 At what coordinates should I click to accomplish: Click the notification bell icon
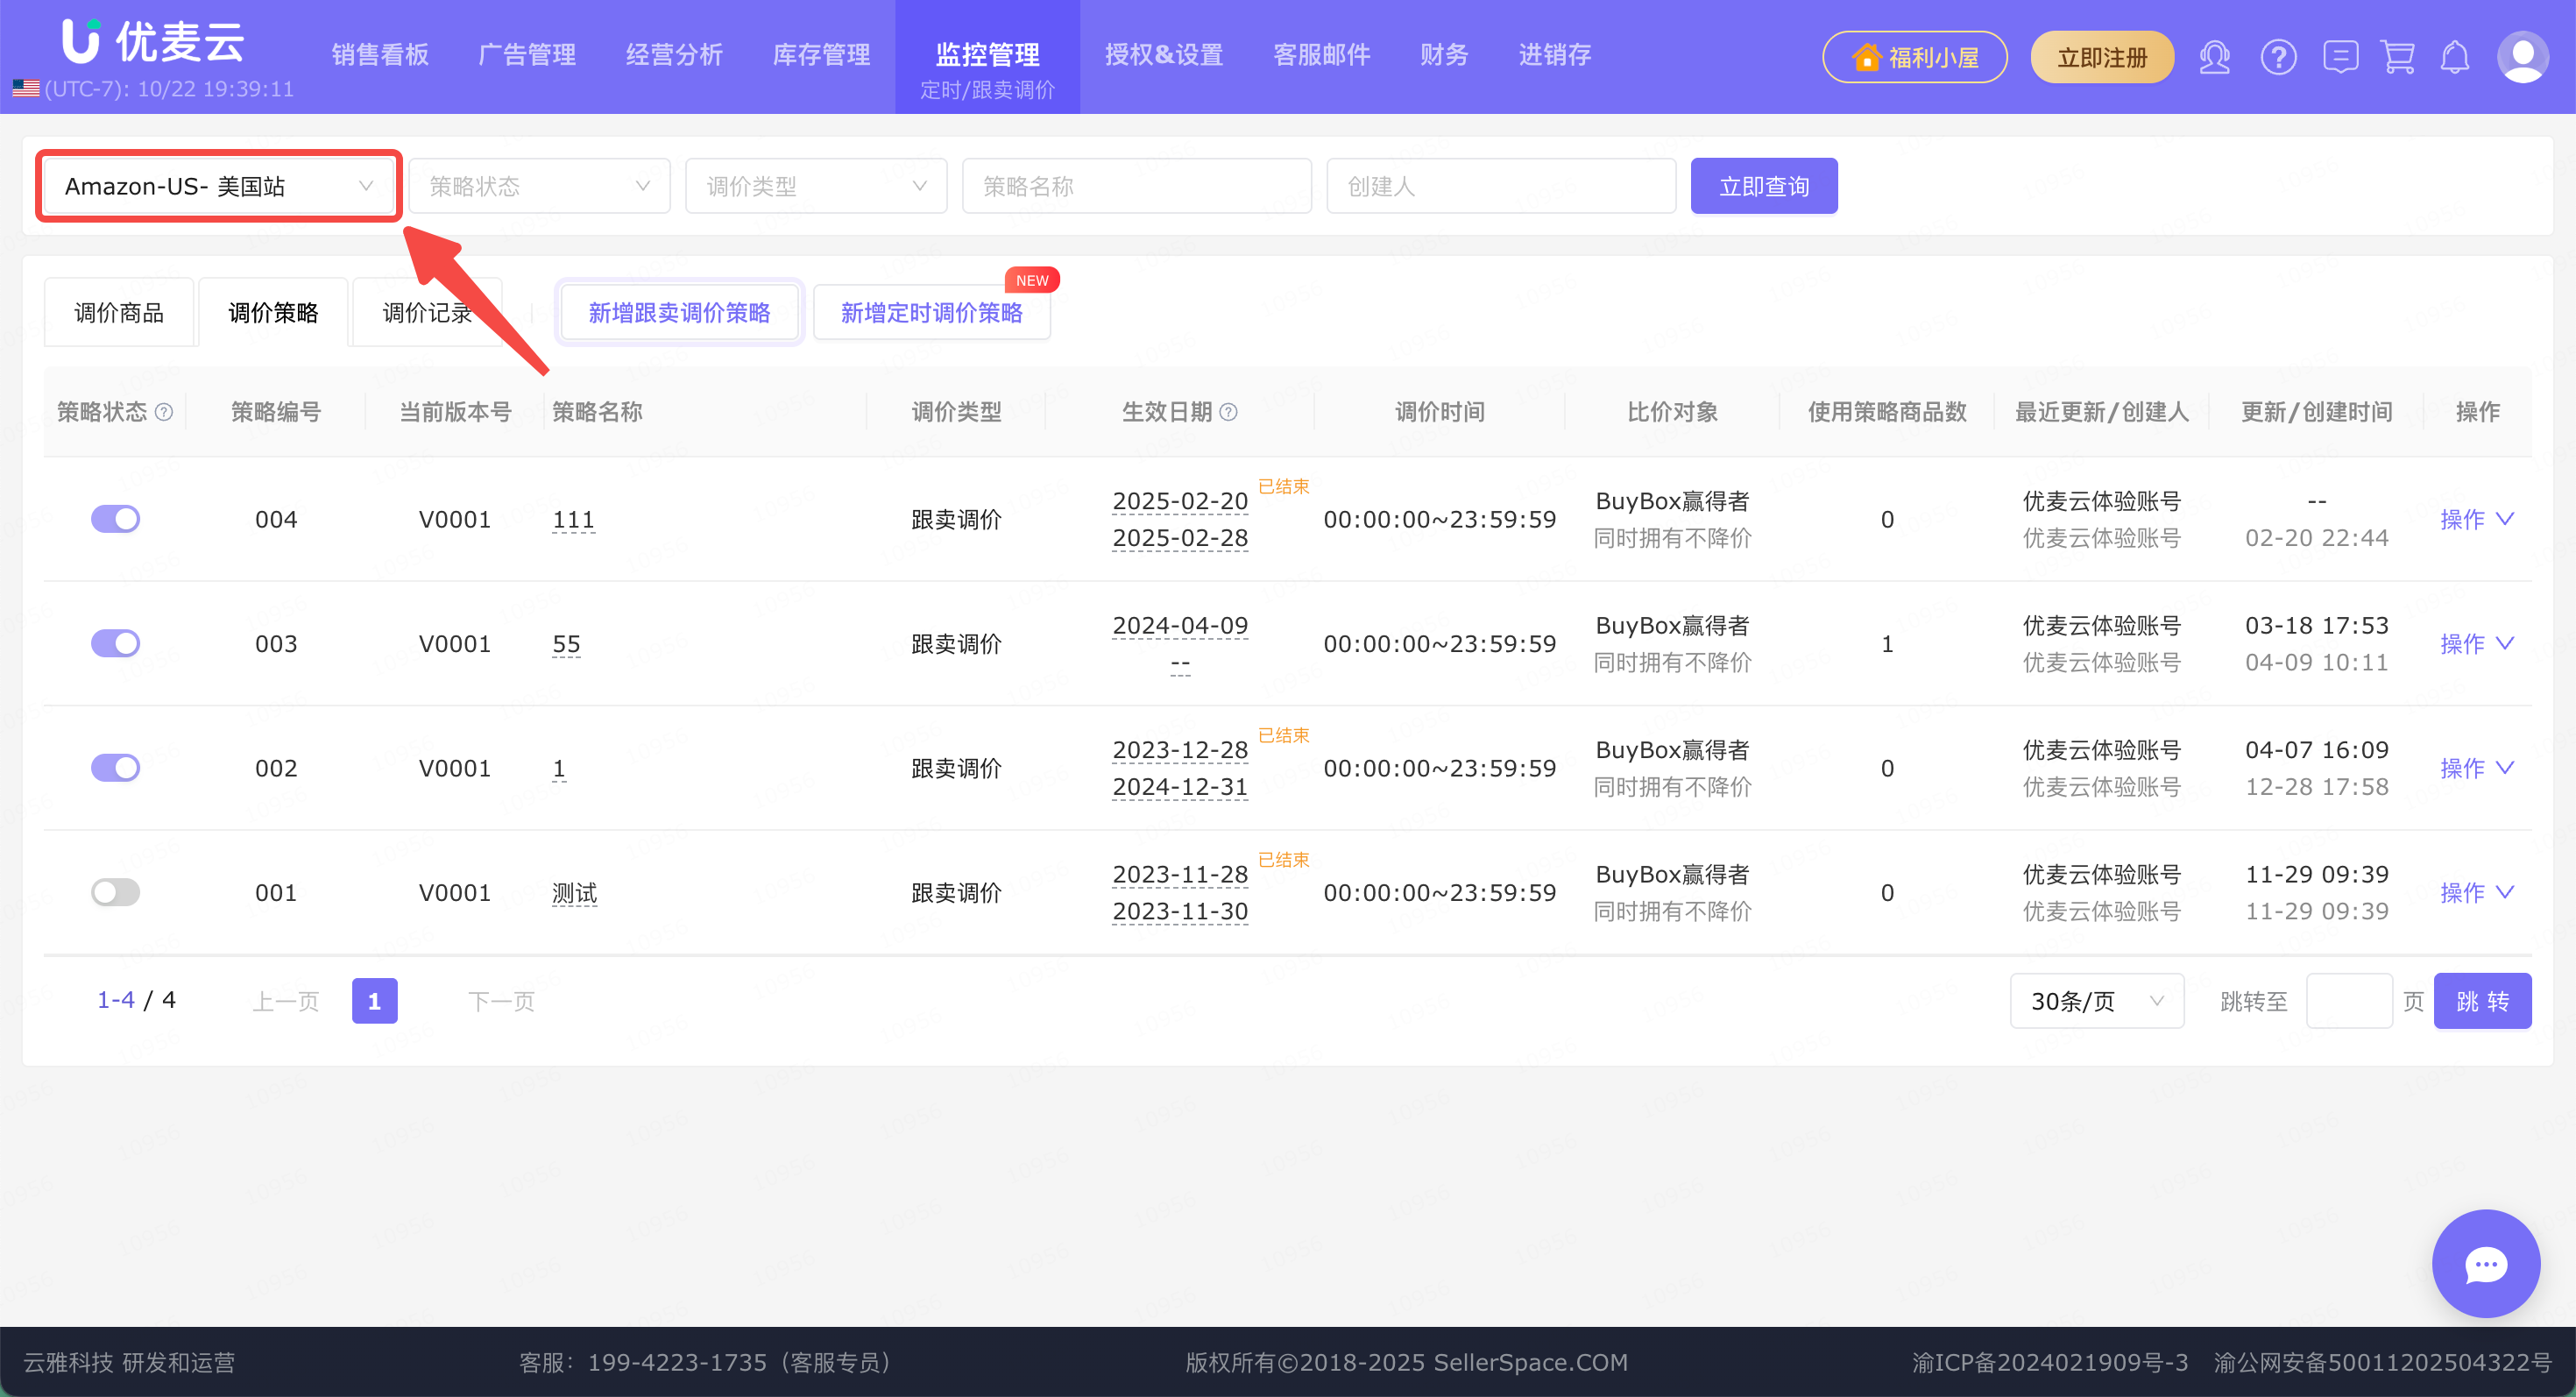point(2455,57)
